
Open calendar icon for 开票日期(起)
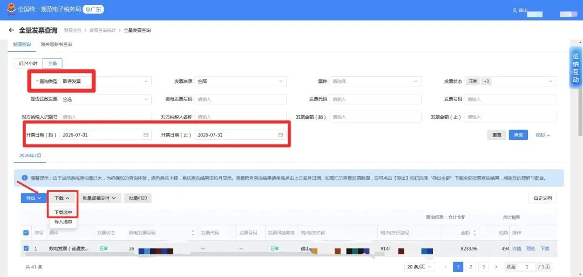pos(146,135)
